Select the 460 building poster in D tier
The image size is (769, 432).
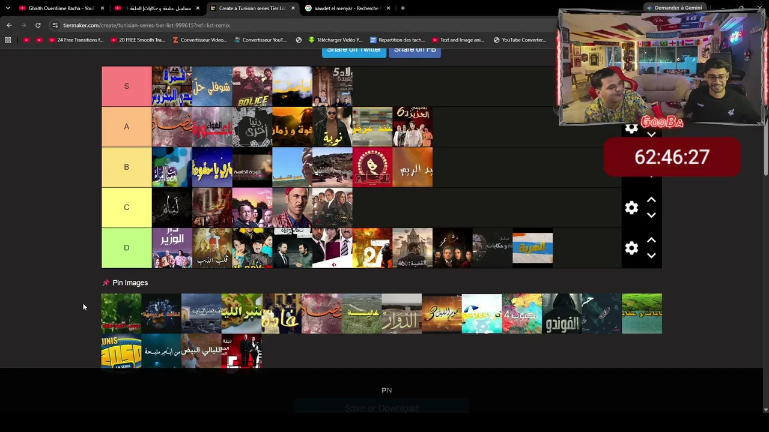413,248
